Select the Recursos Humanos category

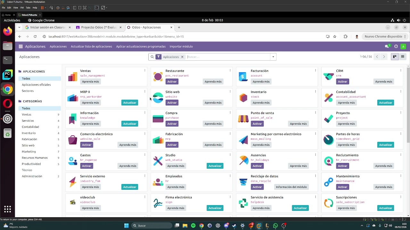(x=39, y=158)
